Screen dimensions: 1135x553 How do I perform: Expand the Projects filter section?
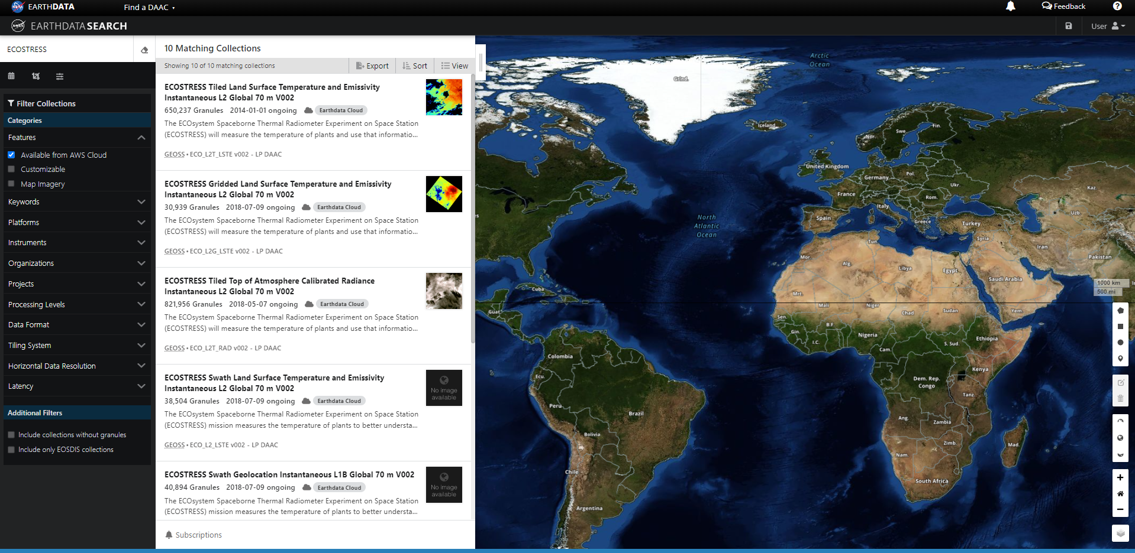(77, 284)
